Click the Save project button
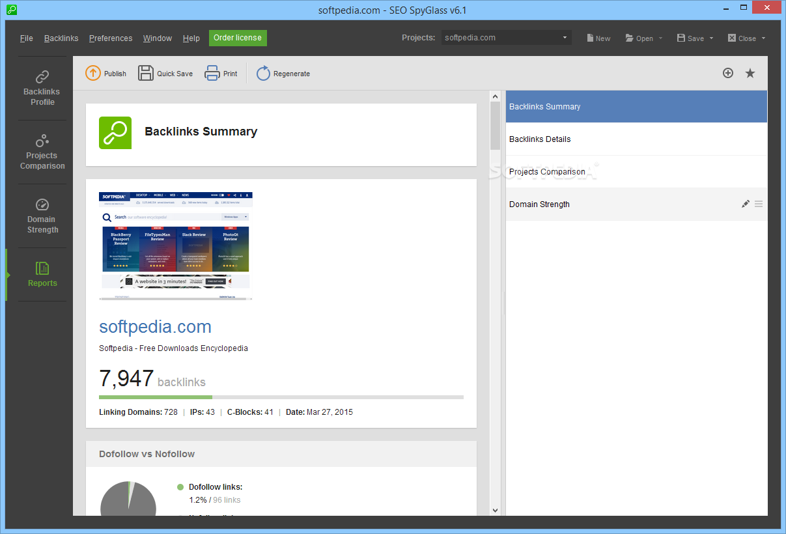 point(690,38)
